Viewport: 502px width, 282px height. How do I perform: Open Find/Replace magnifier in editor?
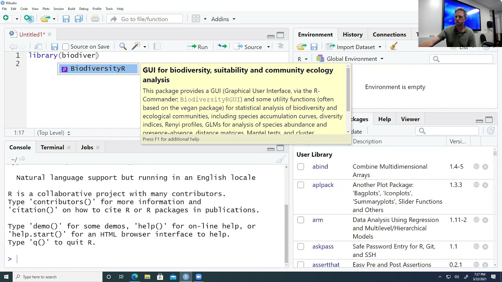(x=123, y=47)
